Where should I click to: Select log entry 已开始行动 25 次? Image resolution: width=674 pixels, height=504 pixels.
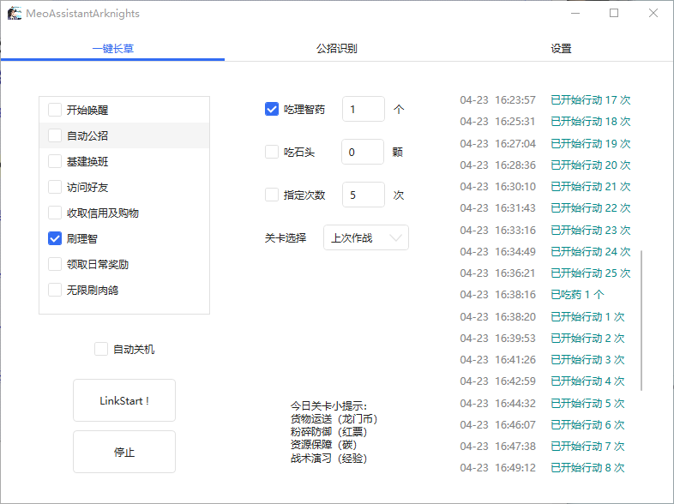(x=591, y=273)
